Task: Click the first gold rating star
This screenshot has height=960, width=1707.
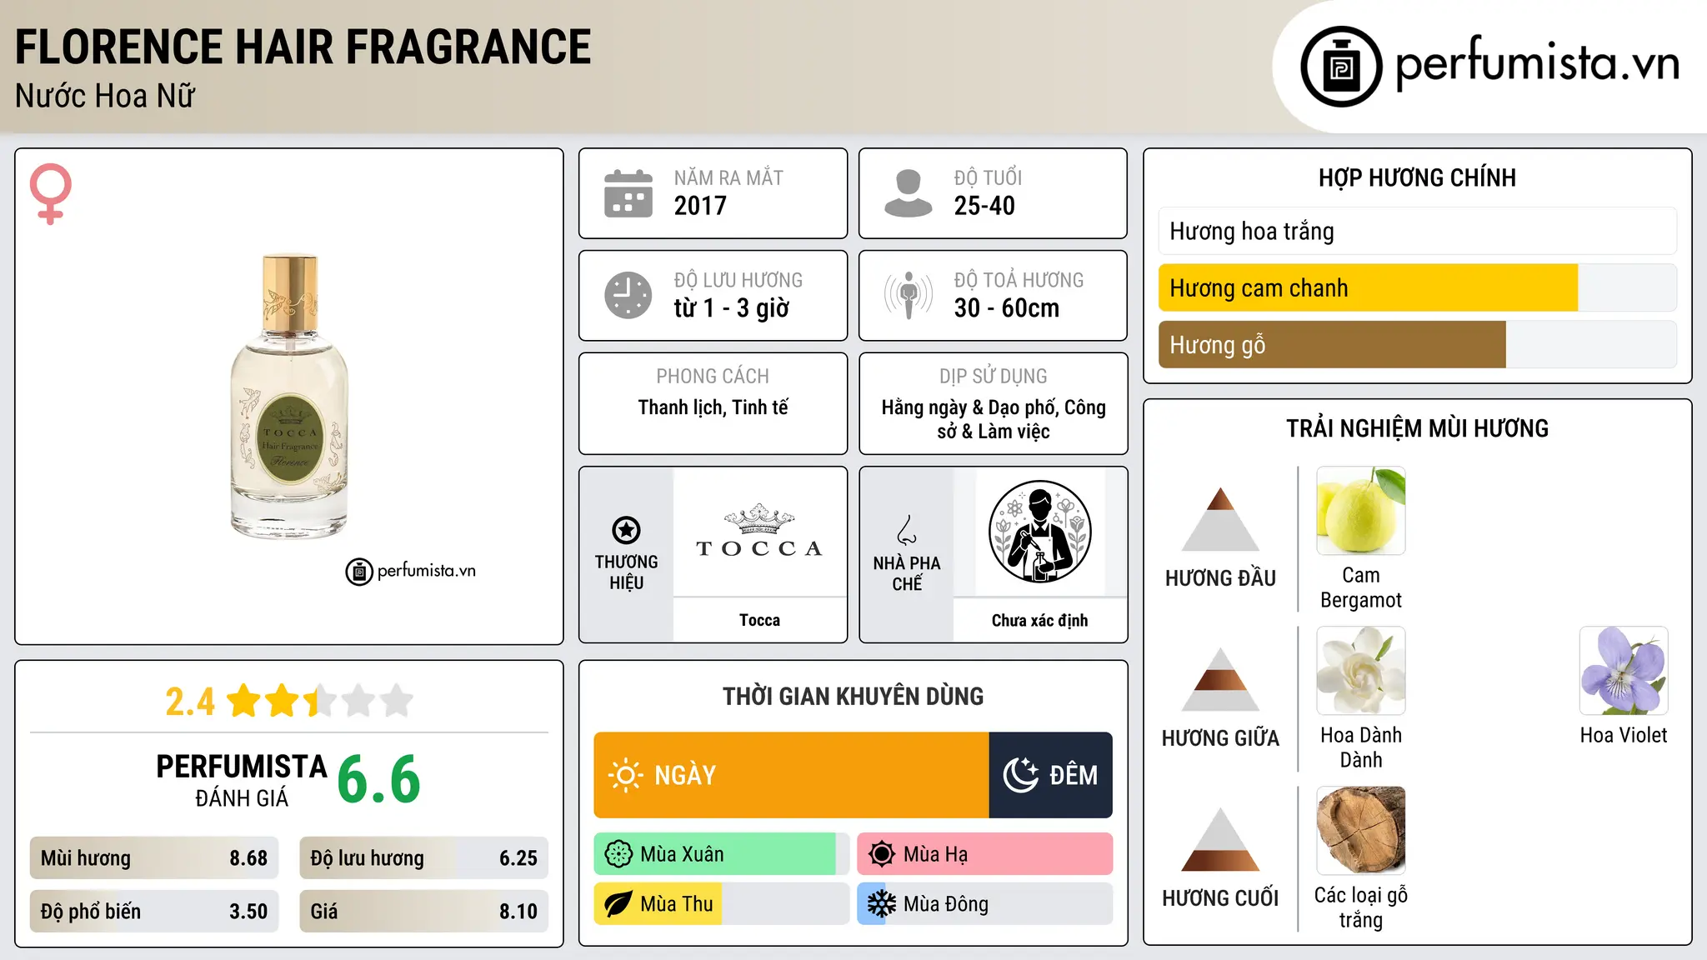Action: 244,701
